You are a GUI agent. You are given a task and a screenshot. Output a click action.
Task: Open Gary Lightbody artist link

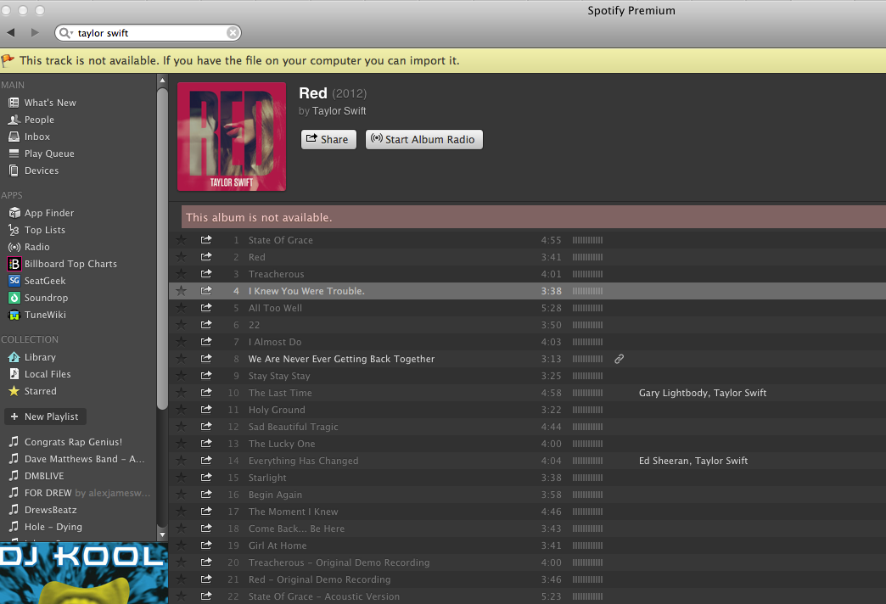[672, 393]
